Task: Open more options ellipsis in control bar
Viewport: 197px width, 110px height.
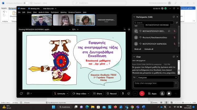Action: (x=135, y=94)
